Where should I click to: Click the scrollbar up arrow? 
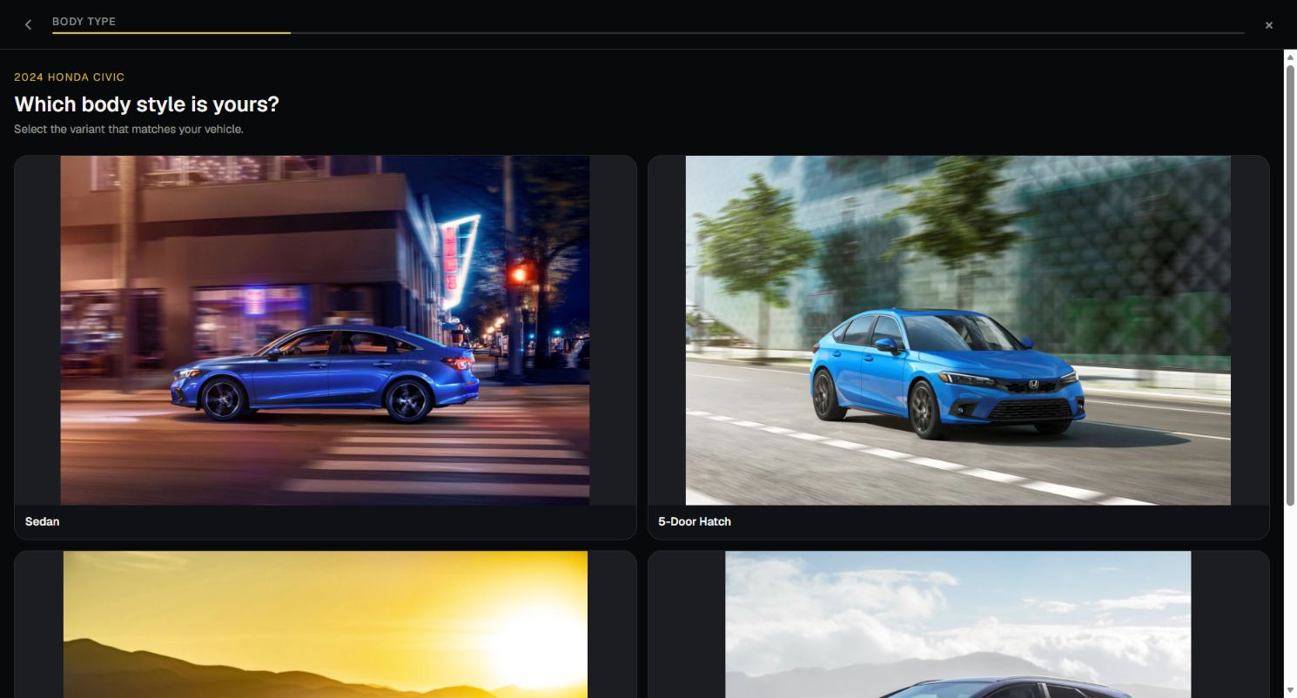[x=1290, y=57]
